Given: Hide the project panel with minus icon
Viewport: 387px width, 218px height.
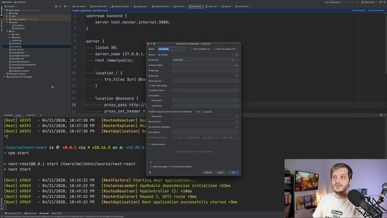Looking at the screenshot, I should [69, 7].
